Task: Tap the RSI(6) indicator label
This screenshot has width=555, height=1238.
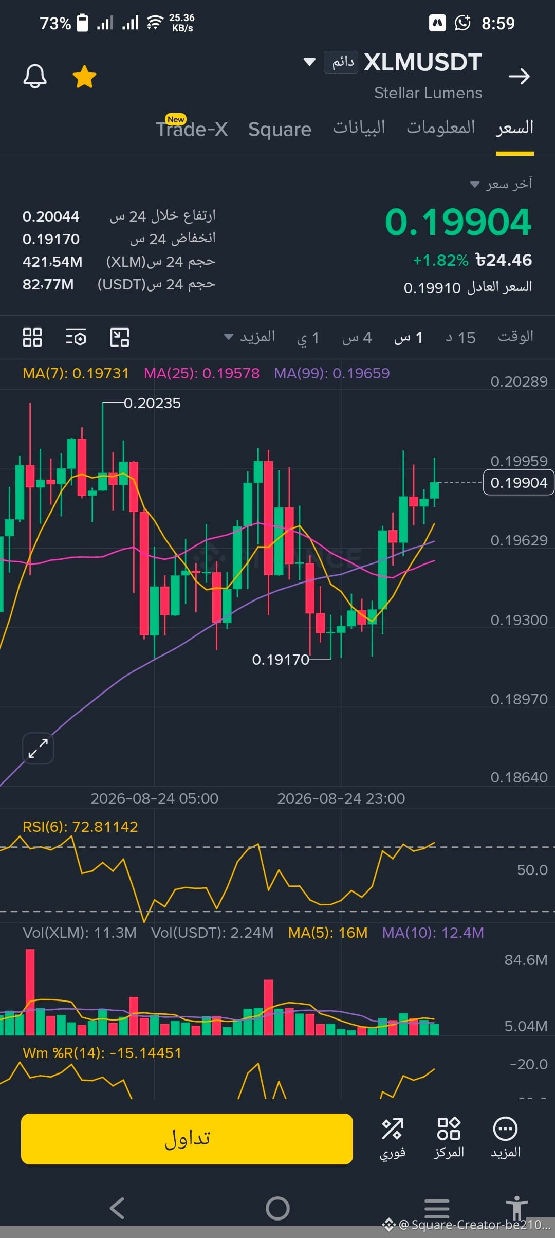Action: tap(80, 827)
